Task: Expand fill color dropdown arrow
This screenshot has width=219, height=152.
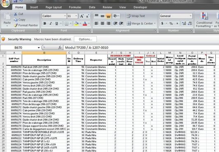Action: click(x=80, y=23)
